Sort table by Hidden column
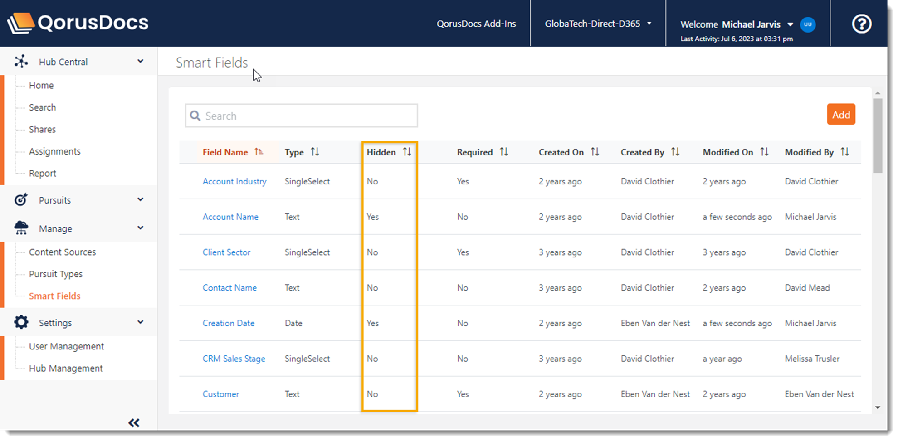Viewport: 898px width, 441px height. point(407,152)
